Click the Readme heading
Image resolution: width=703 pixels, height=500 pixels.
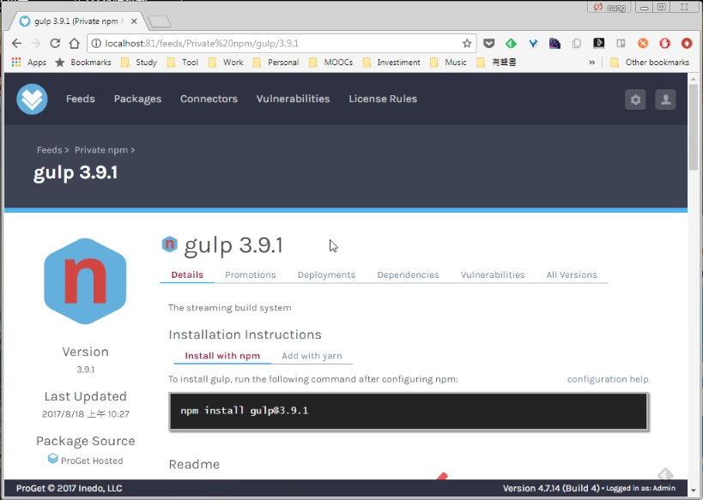[x=194, y=464]
